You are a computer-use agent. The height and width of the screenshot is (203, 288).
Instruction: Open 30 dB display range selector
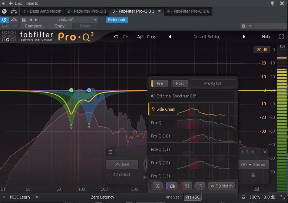(x=262, y=50)
